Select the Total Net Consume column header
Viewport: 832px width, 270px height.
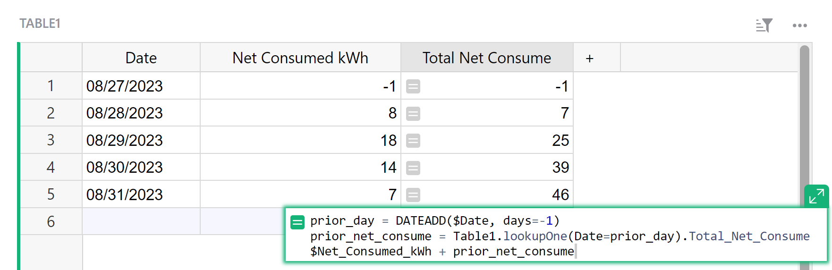point(487,58)
